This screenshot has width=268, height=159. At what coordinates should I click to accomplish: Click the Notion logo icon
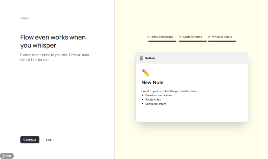(141, 58)
